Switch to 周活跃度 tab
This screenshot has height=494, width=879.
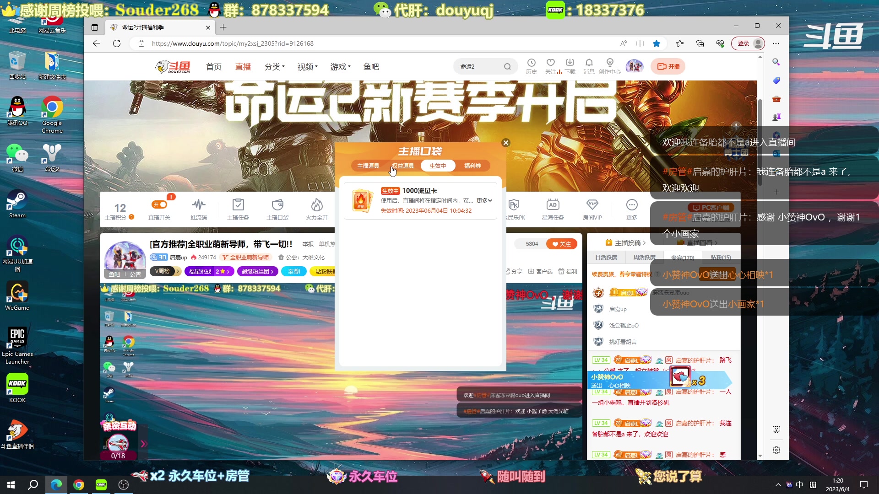[644, 258]
